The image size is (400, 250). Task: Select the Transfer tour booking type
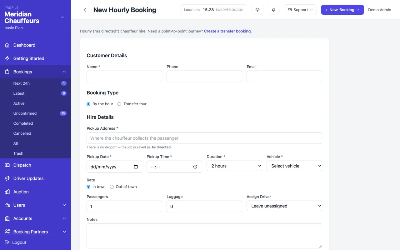(x=119, y=104)
